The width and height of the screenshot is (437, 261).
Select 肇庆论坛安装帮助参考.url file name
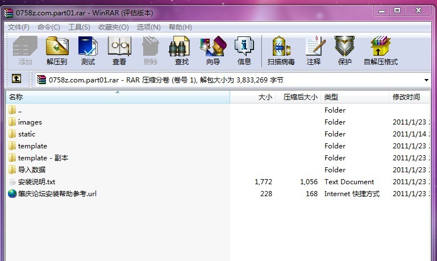click(57, 193)
